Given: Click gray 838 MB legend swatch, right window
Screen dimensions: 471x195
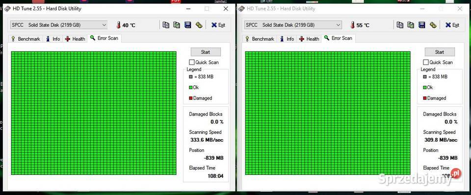Looking at the screenshot, I should point(425,77).
